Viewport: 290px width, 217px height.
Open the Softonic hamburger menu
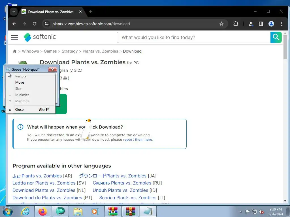15,37
